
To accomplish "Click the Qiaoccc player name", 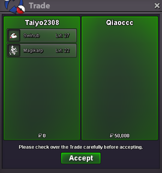I will pyautogui.click(x=120, y=23).
